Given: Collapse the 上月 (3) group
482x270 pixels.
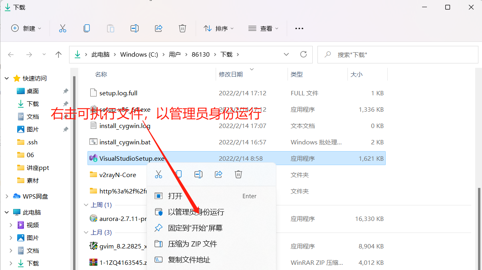Looking at the screenshot, I should click(86, 232).
